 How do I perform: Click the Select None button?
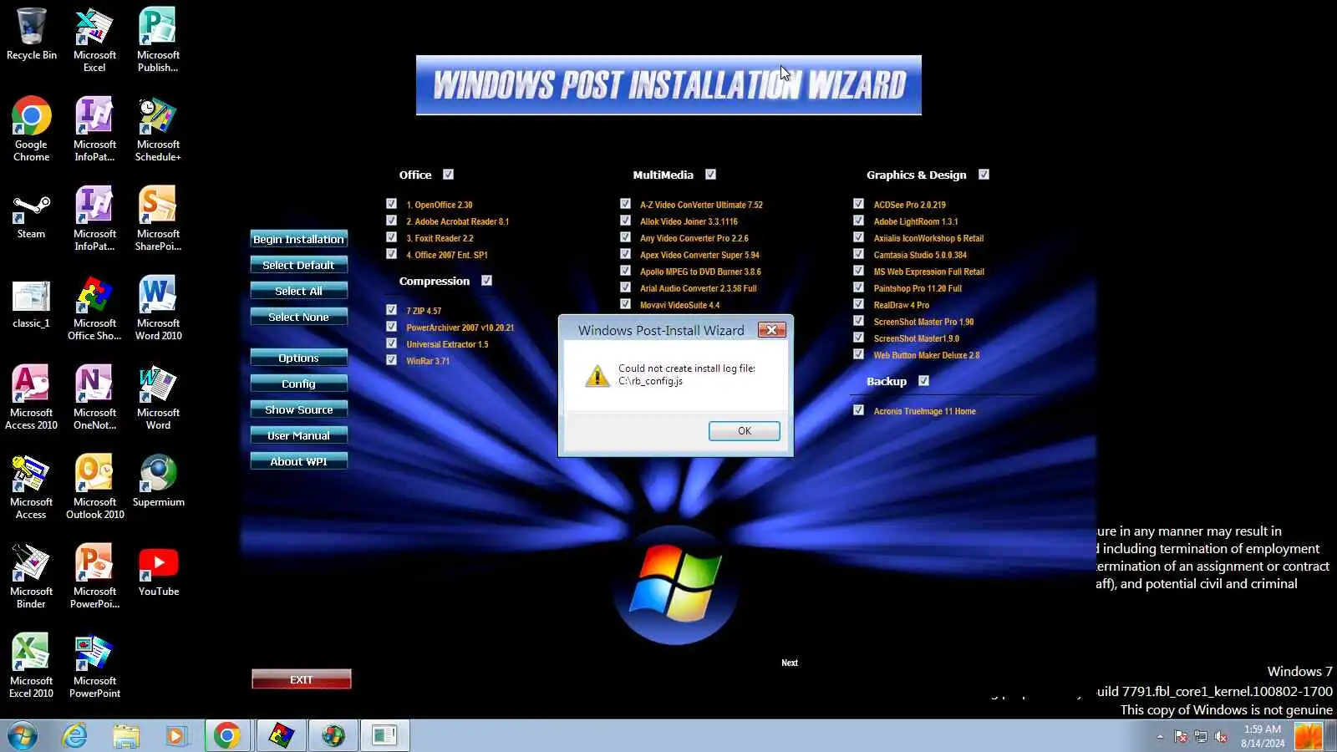point(298,317)
